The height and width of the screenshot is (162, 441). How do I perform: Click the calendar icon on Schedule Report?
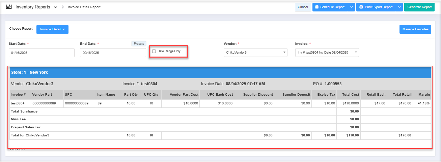[317, 7]
